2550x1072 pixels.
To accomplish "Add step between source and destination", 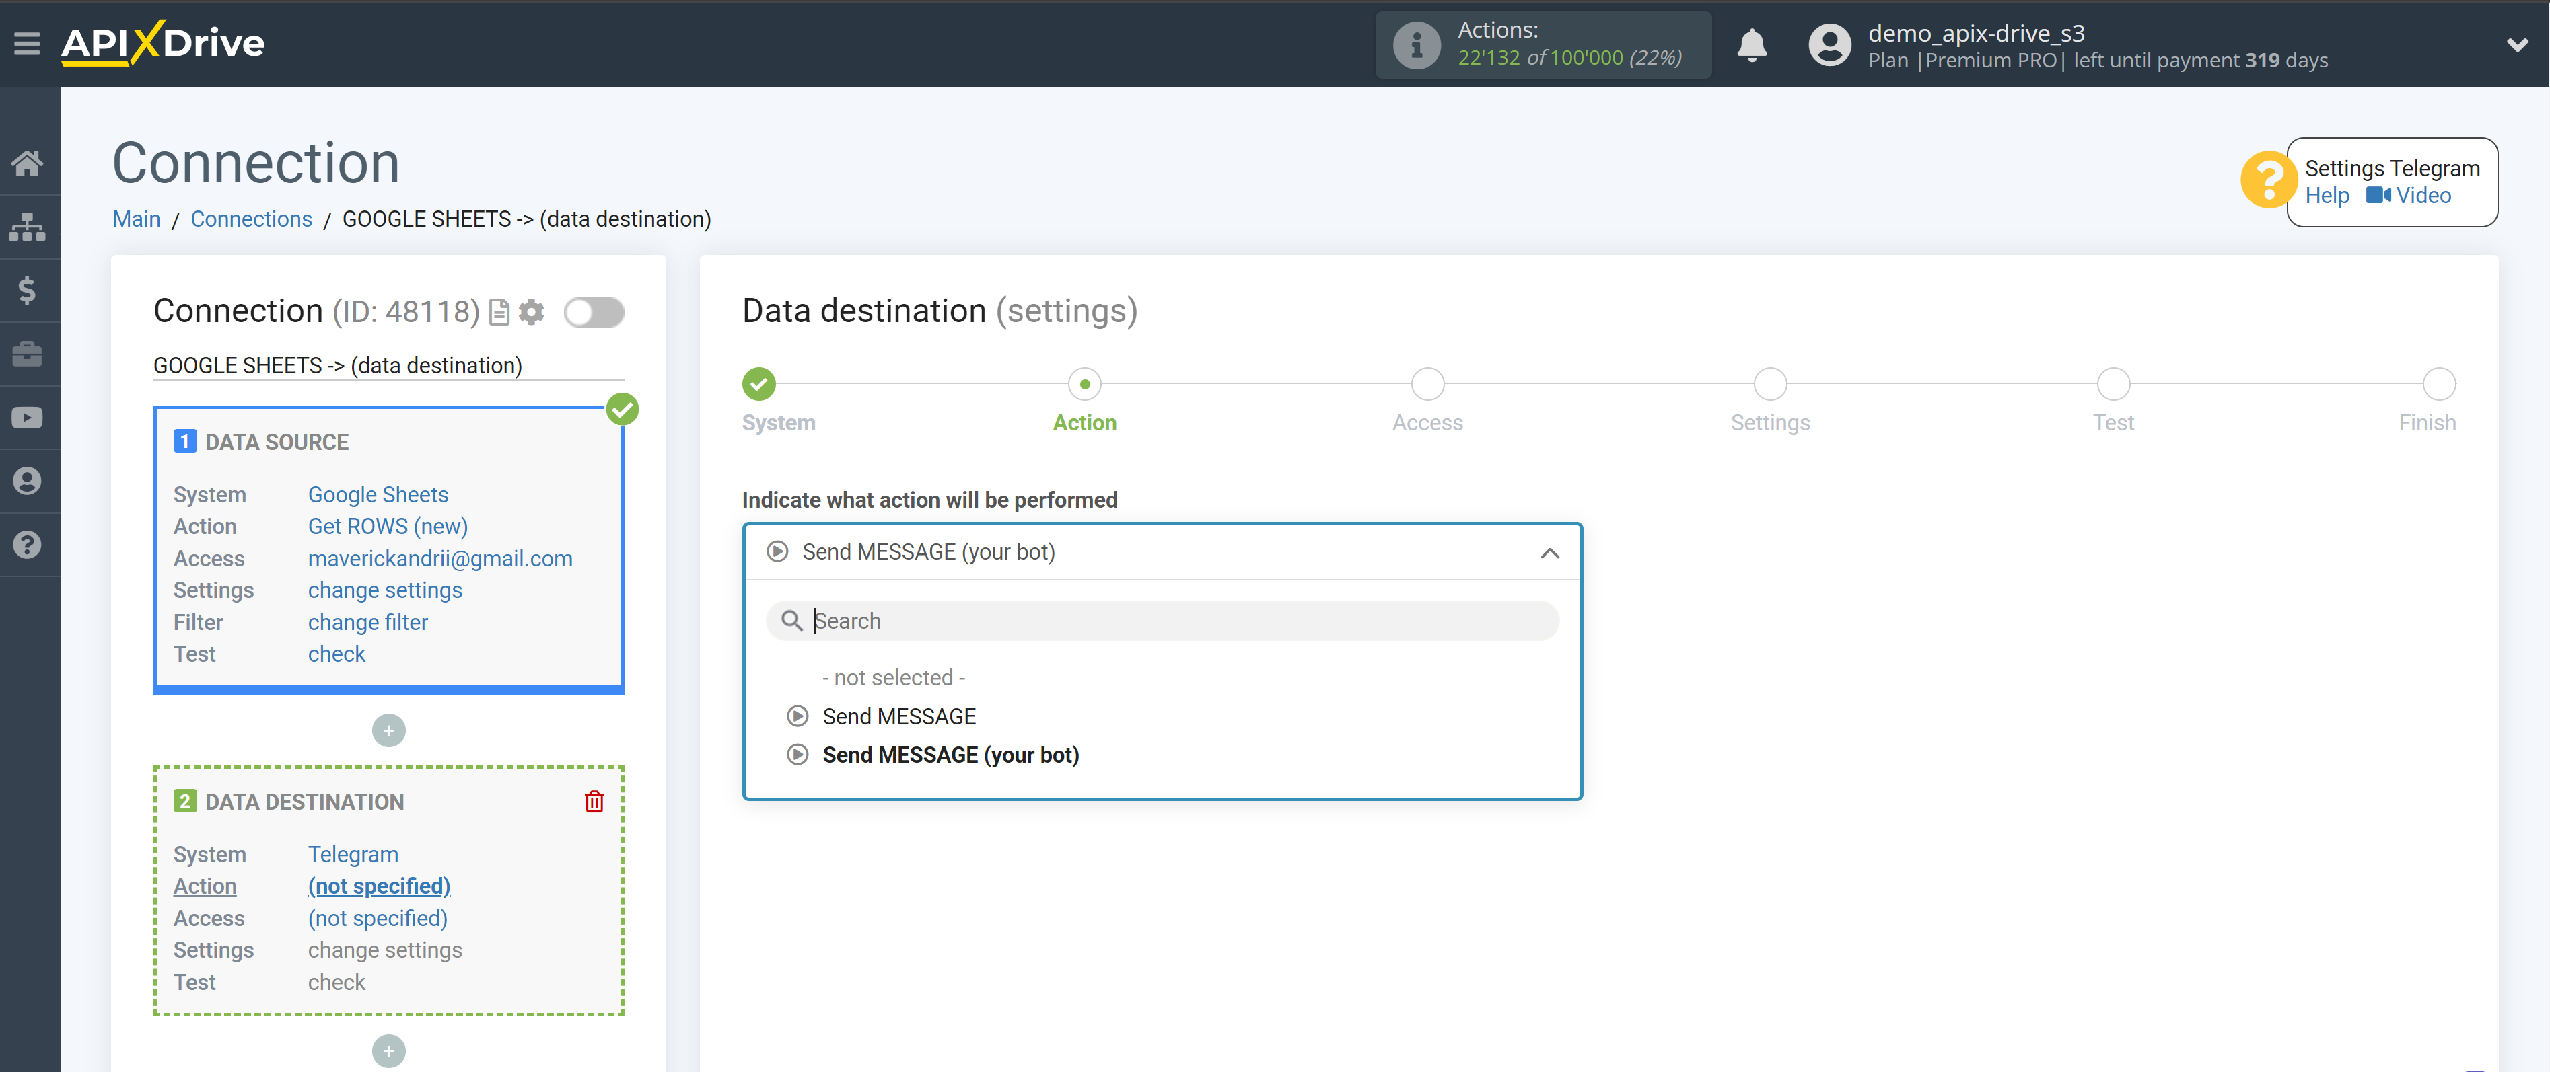I will click(x=389, y=731).
